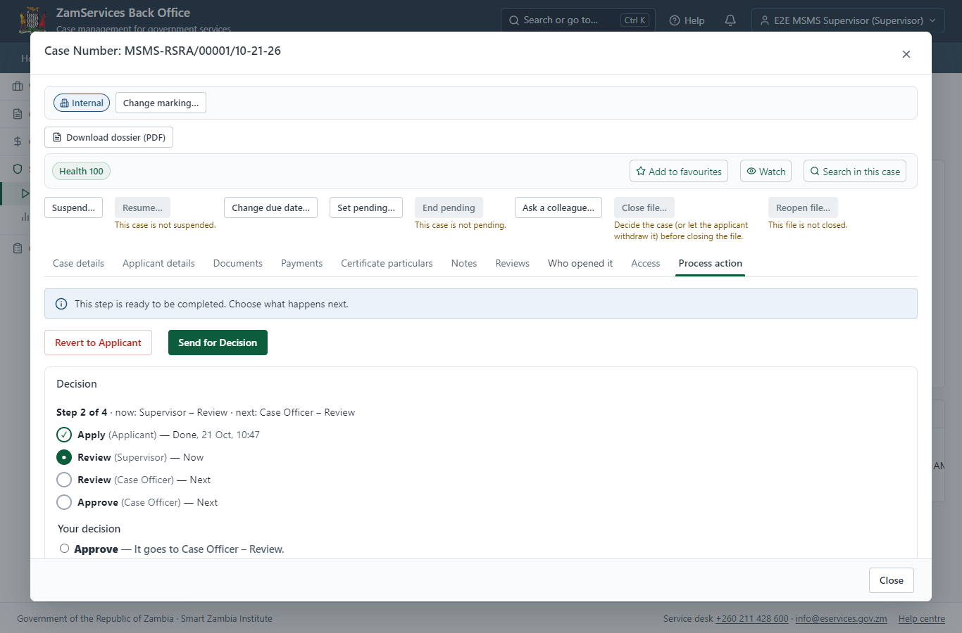This screenshot has height=633, width=962.
Task: Click the completed Apply step check icon
Action: (x=64, y=435)
